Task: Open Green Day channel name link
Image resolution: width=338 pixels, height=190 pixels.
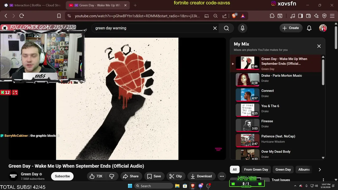Action: pyautogui.click(x=30, y=174)
